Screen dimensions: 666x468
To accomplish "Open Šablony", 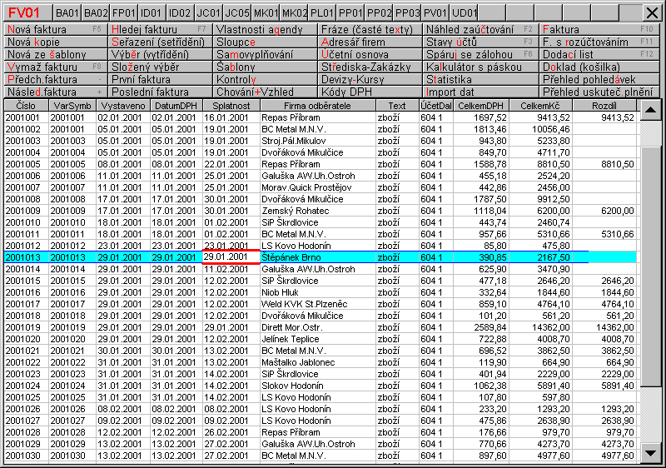I will [x=265, y=67].
